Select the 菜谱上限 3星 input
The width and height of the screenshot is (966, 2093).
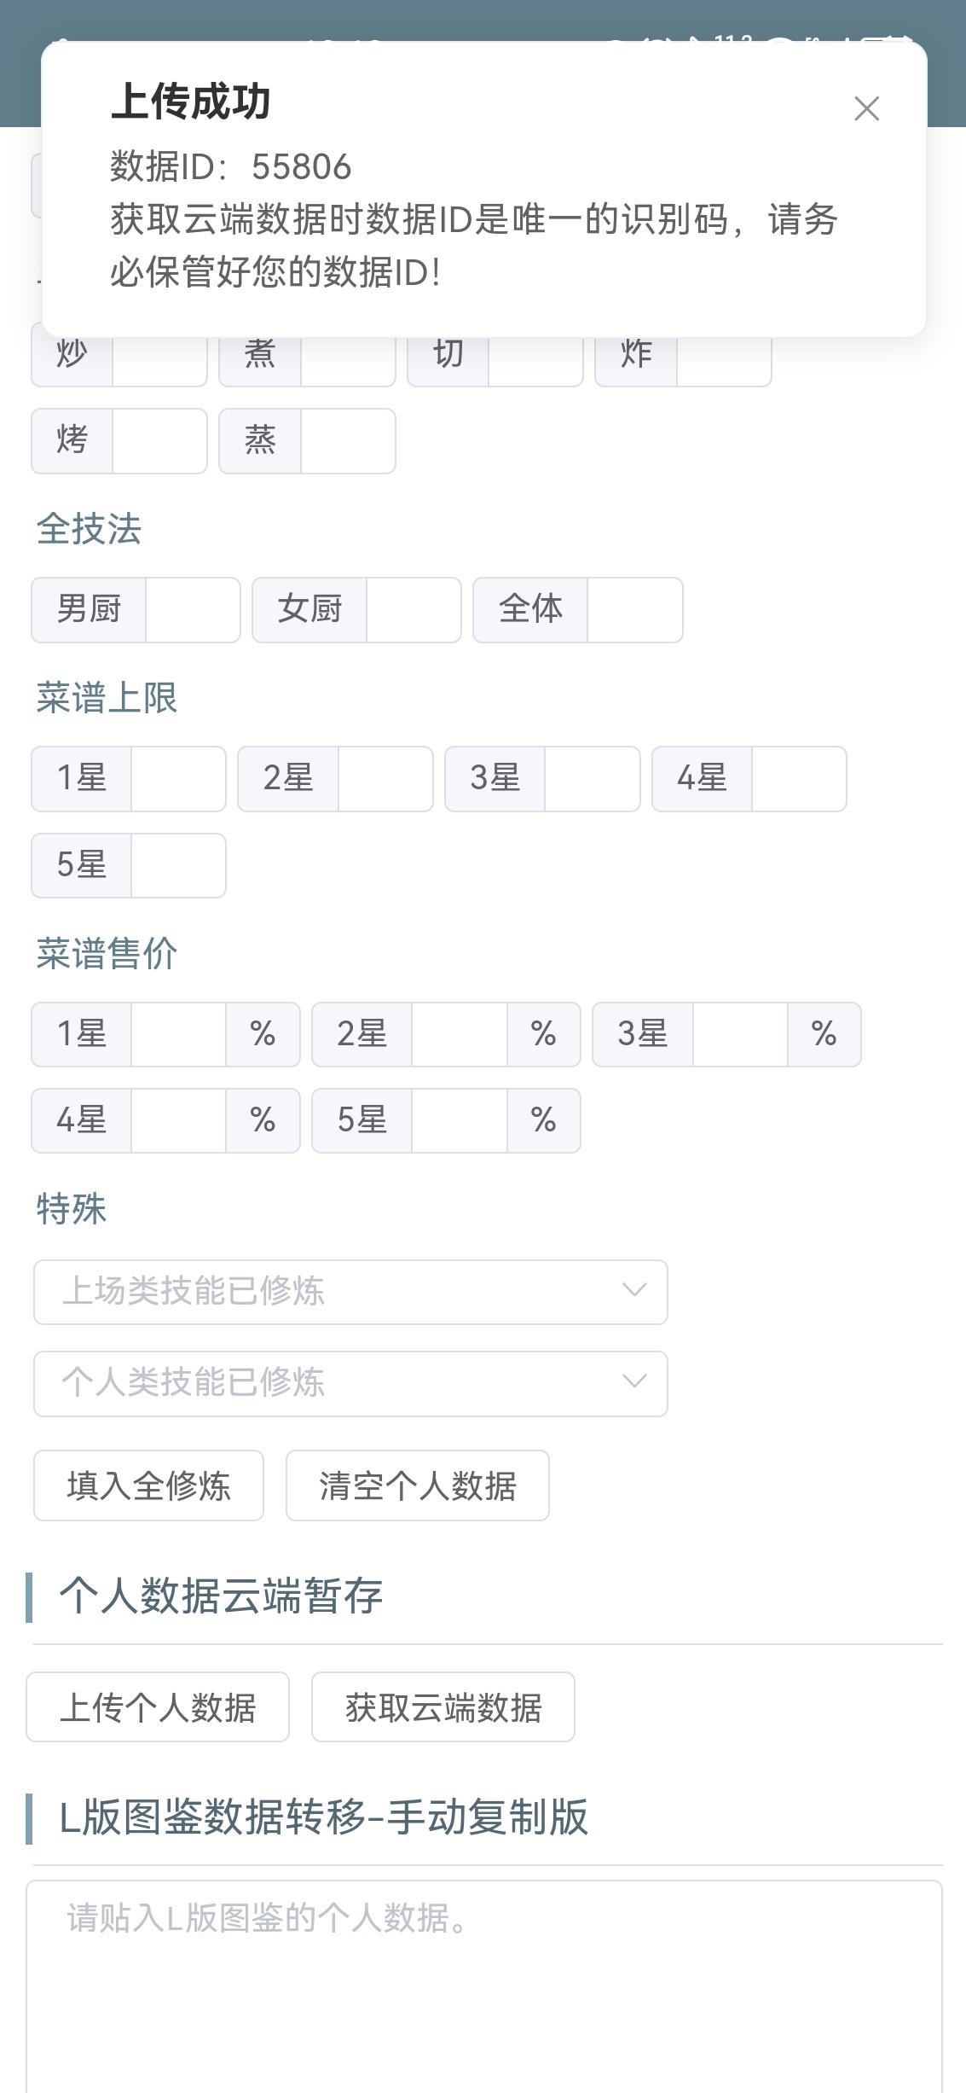pos(592,779)
